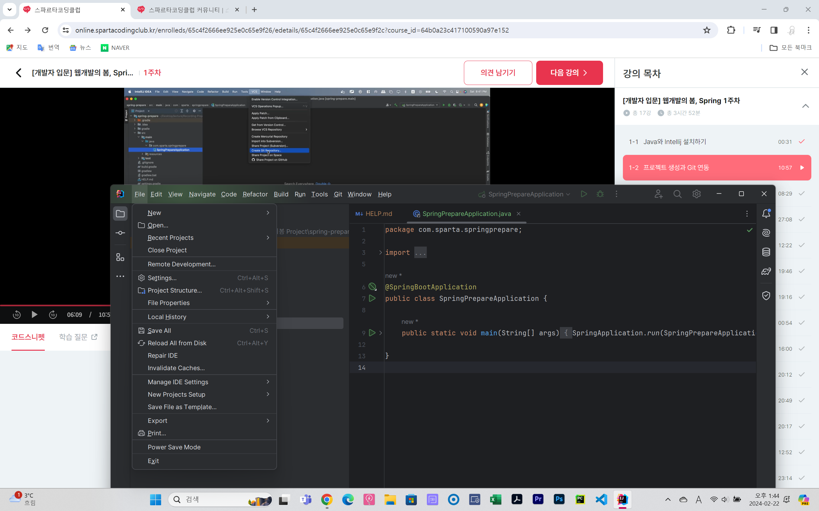This screenshot has width=819, height=511.
Task: Close the SpringPrepareApplication.java editor tab
Action: click(519, 214)
